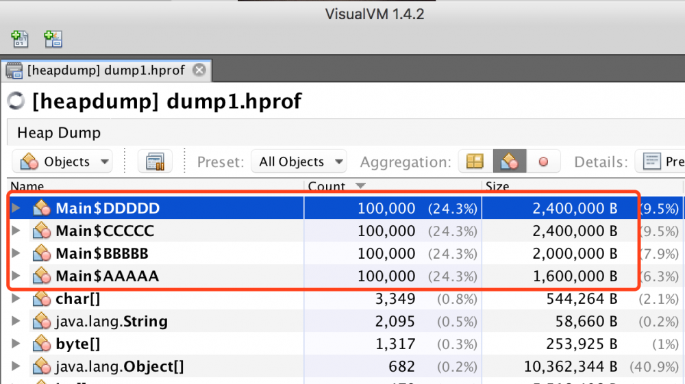Click the load snapshot toolbar icon
Viewport: 685px width, 384px height.
(53, 39)
